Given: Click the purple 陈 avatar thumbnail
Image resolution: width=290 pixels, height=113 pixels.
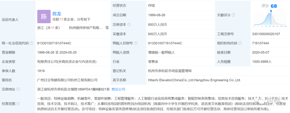Looking at the screenshot, I should [x=44, y=17].
